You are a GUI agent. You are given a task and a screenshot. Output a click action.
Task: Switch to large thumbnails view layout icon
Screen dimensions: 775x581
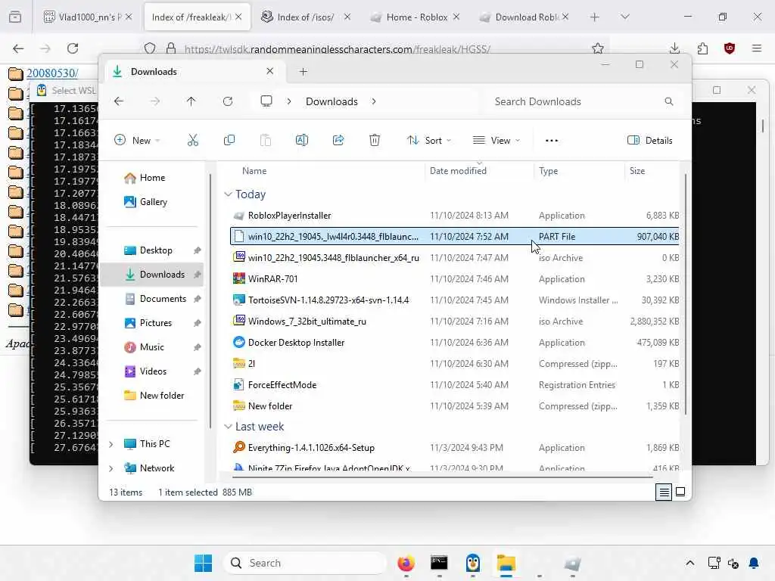coord(680,492)
